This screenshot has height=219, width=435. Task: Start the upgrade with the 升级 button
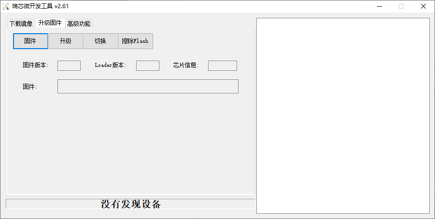[66, 41]
